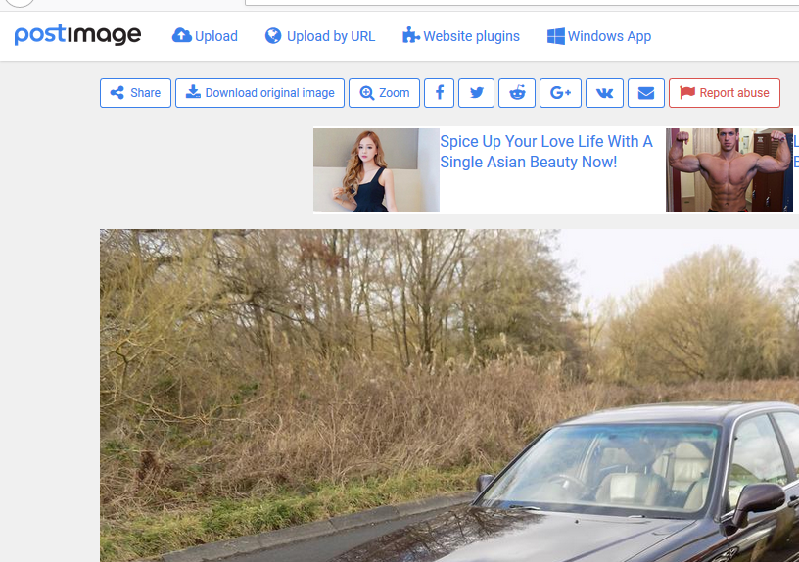
Task: Share on VK icon
Action: point(604,93)
